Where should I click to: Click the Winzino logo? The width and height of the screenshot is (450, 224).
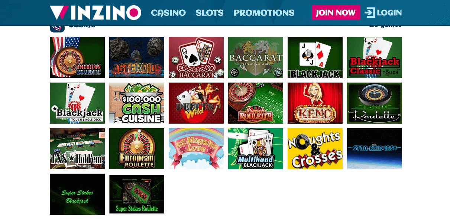pyautogui.click(x=95, y=13)
